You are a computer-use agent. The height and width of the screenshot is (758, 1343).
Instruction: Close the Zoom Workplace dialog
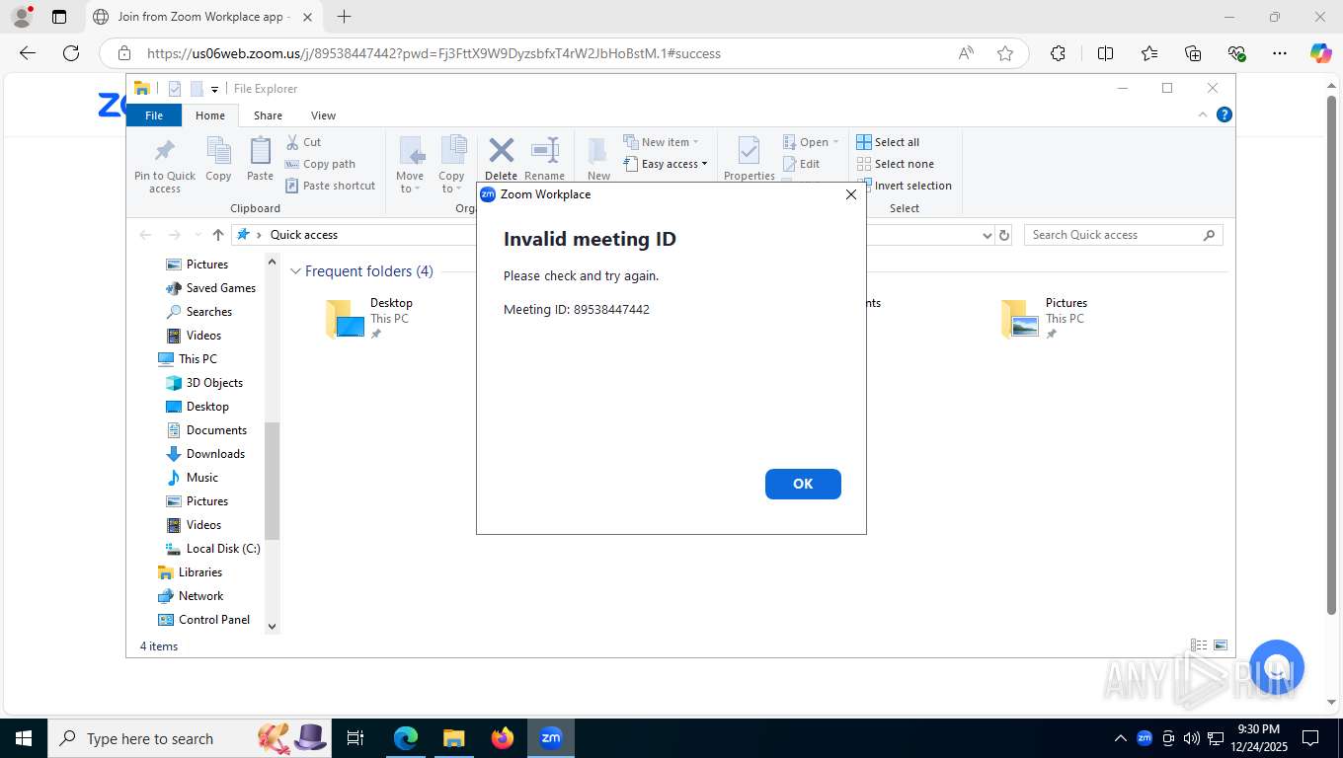(851, 194)
